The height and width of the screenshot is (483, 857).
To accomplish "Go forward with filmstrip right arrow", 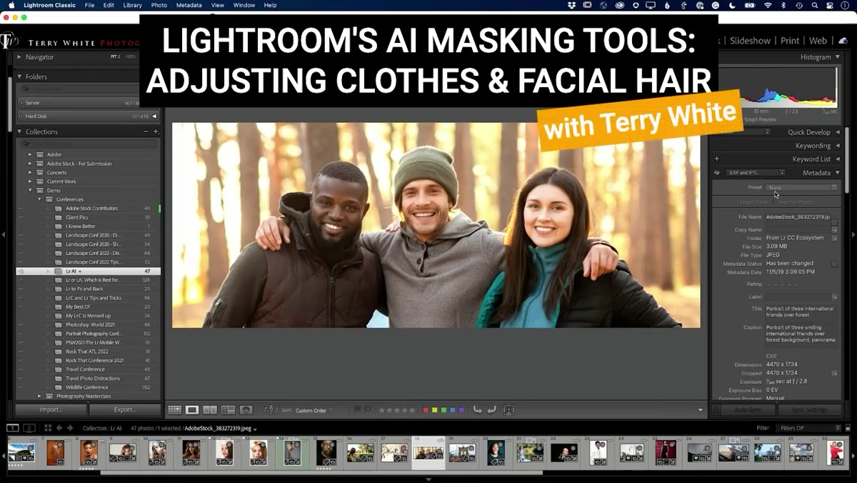I will point(70,428).
